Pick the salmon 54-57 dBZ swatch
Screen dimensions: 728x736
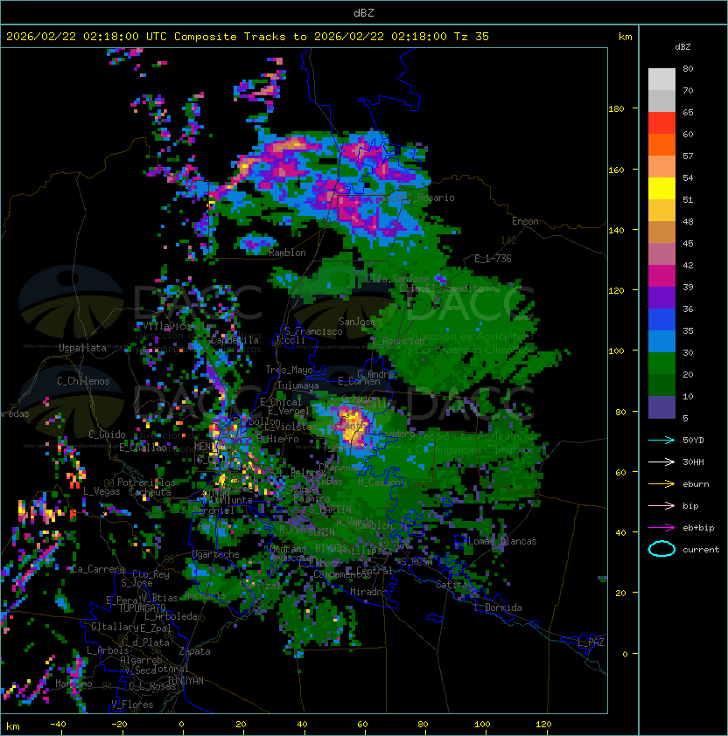tap(661, 167)
